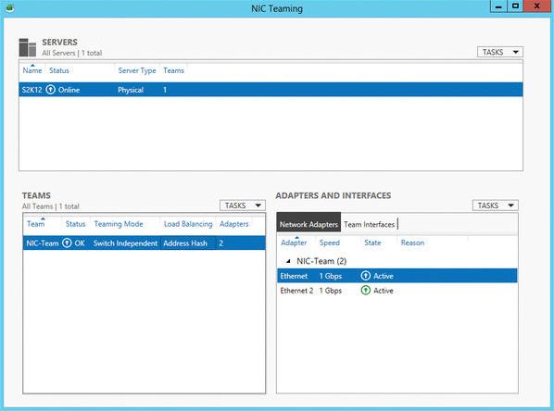Collapse the NIC-Team (2) adapter group

pyautogui.click(x=288, y=261)
